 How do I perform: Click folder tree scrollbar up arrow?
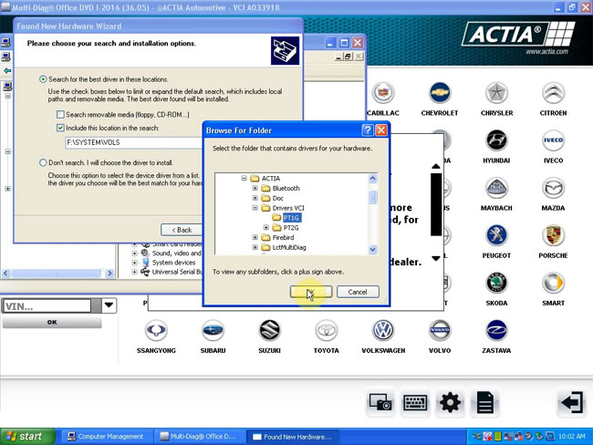click(x=372, y=178)
